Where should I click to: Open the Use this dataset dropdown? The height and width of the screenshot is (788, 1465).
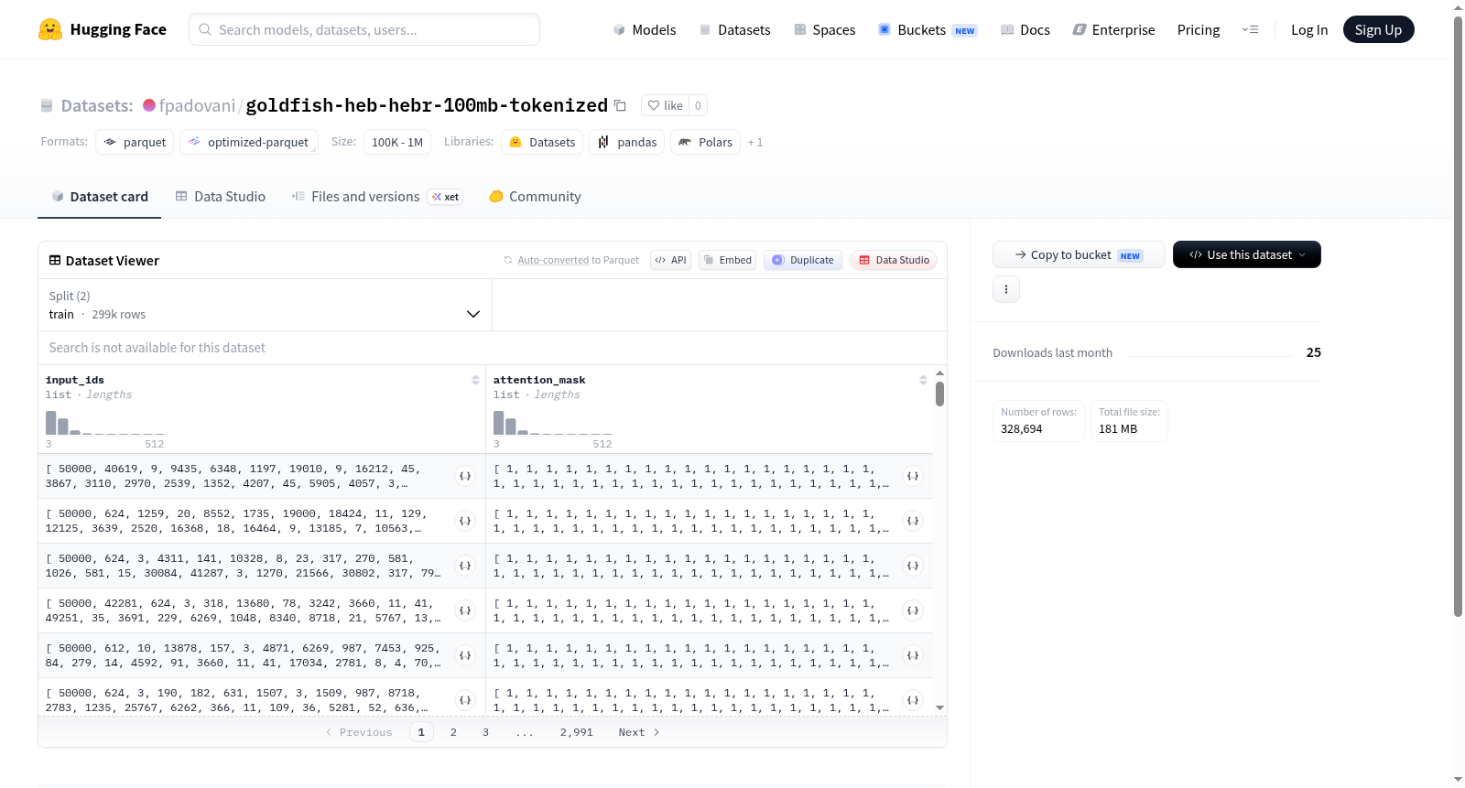pyautogui.click(x=1247, y=254)
